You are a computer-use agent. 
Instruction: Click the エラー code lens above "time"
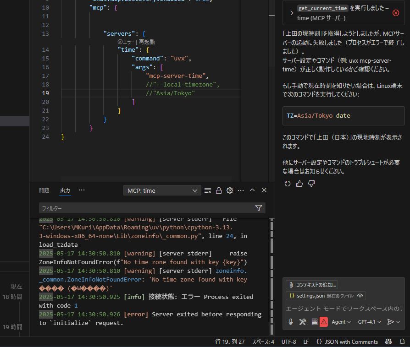pos(126,42)
